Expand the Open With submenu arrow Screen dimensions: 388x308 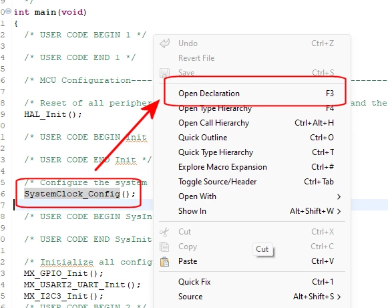coord(339,196)
